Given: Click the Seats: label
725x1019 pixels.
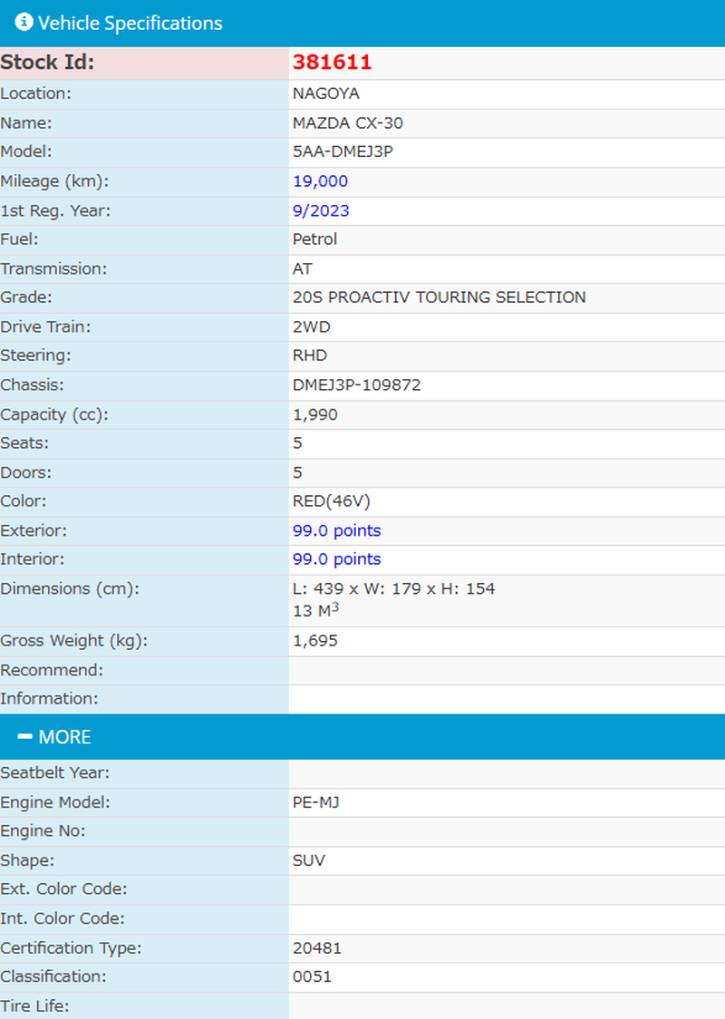Looking at the screenshot, I should click(x=24, y=443).
